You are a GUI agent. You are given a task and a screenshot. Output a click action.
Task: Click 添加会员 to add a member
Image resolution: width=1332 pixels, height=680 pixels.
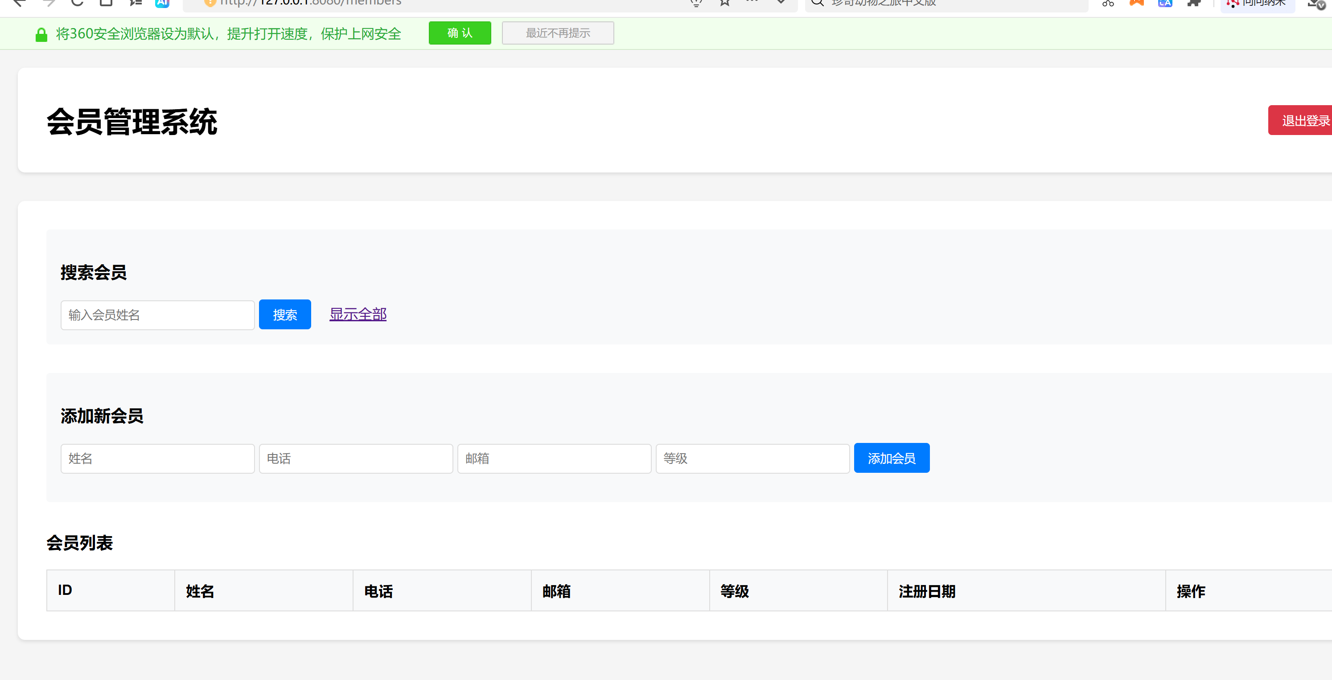point(892,458)
